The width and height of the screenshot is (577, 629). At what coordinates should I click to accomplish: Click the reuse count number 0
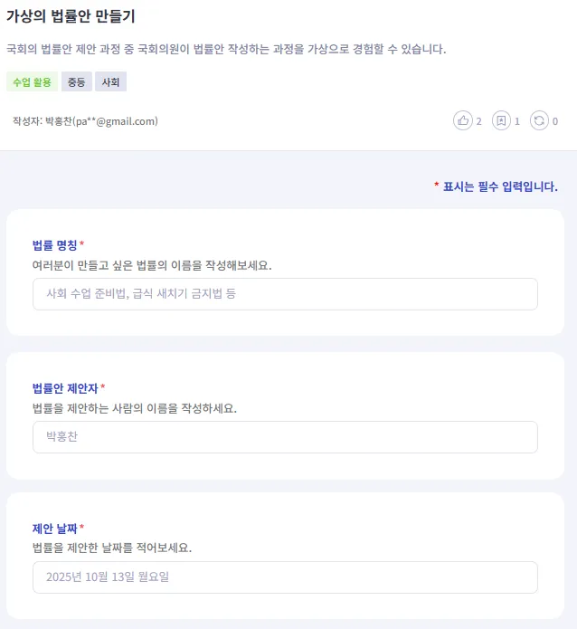[554, 121]
